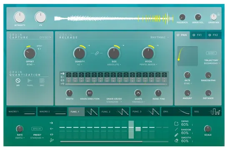The height and width of the screenshot is (150, 228).
Task: Click the Feedback knob
Action: [x=182, y=17]
